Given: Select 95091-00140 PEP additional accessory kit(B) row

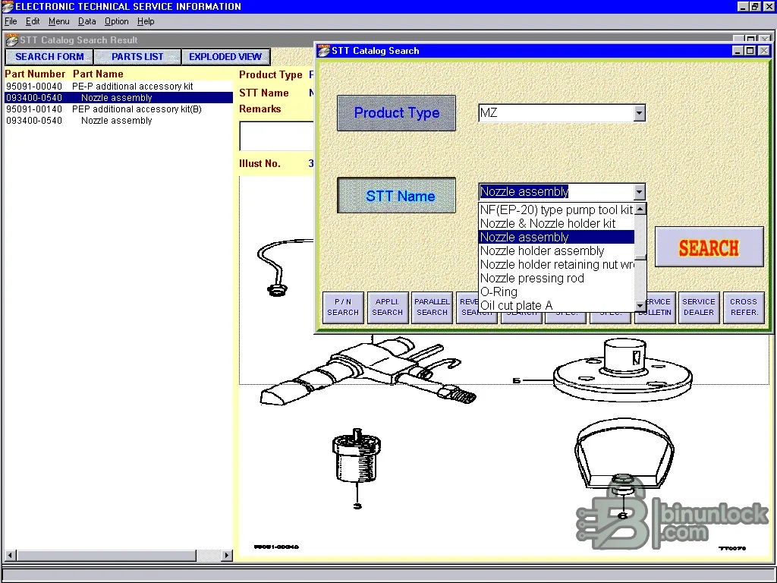Looking at the screenshot, I should (x=118, y=109).
